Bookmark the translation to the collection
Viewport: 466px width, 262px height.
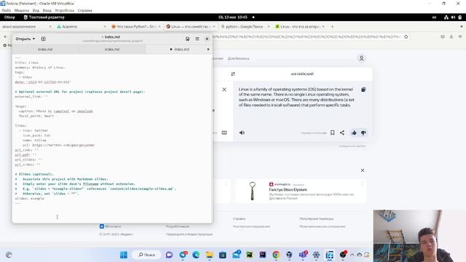tap(333, 132)
